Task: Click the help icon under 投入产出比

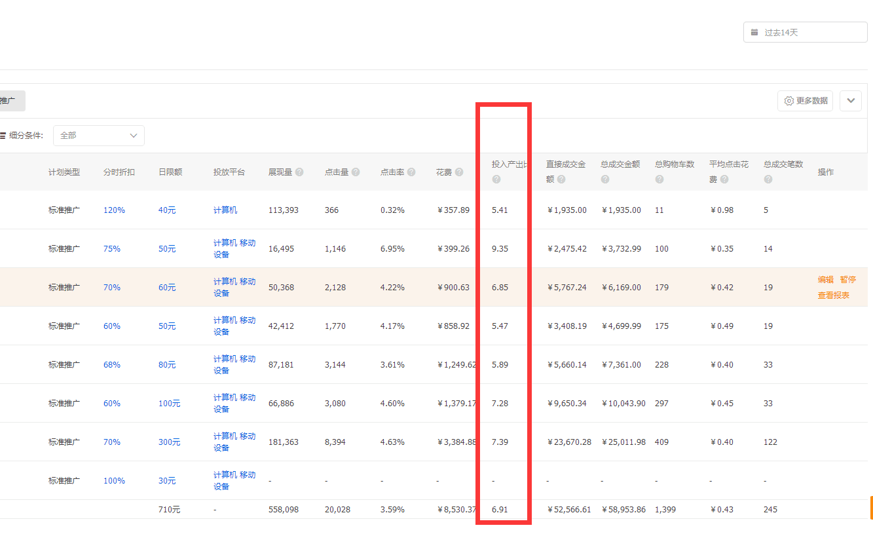Action: click(x=496, y=180)
